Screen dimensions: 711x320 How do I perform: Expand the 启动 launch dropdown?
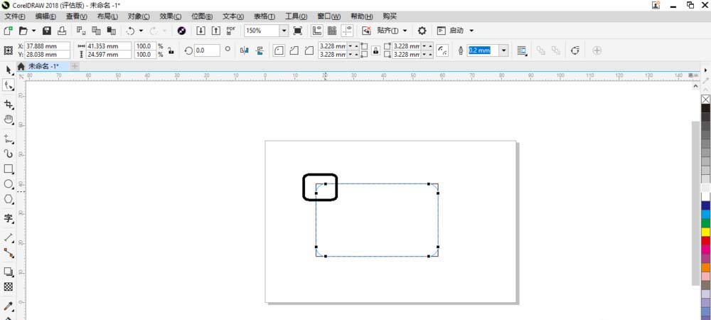coord(471,31)
